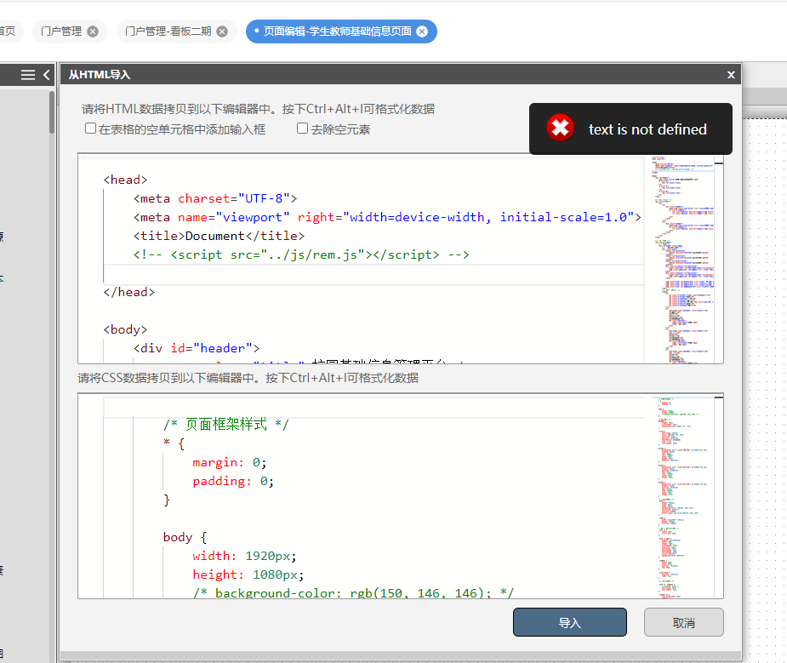Viewport: 787px width, 663px height.
Task: Enable 在表格的空单元格中添加输入框 checkbox
Action: point(90,129)
